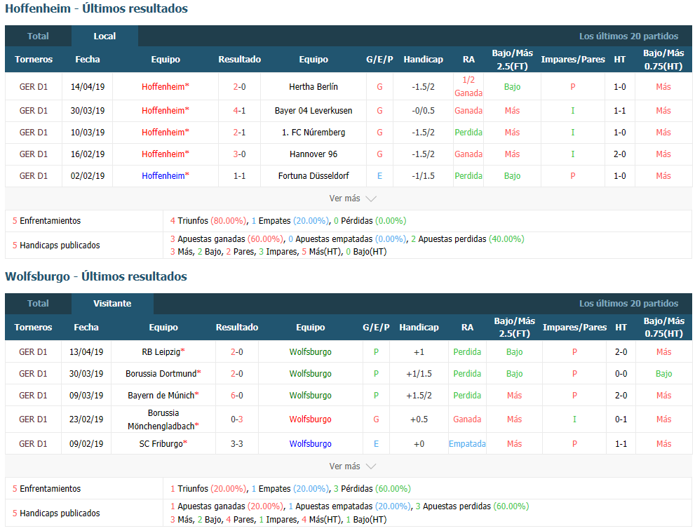Click the red Wolfsburgo link on 23/02/19
695x531 pixels.
point(310,419)
